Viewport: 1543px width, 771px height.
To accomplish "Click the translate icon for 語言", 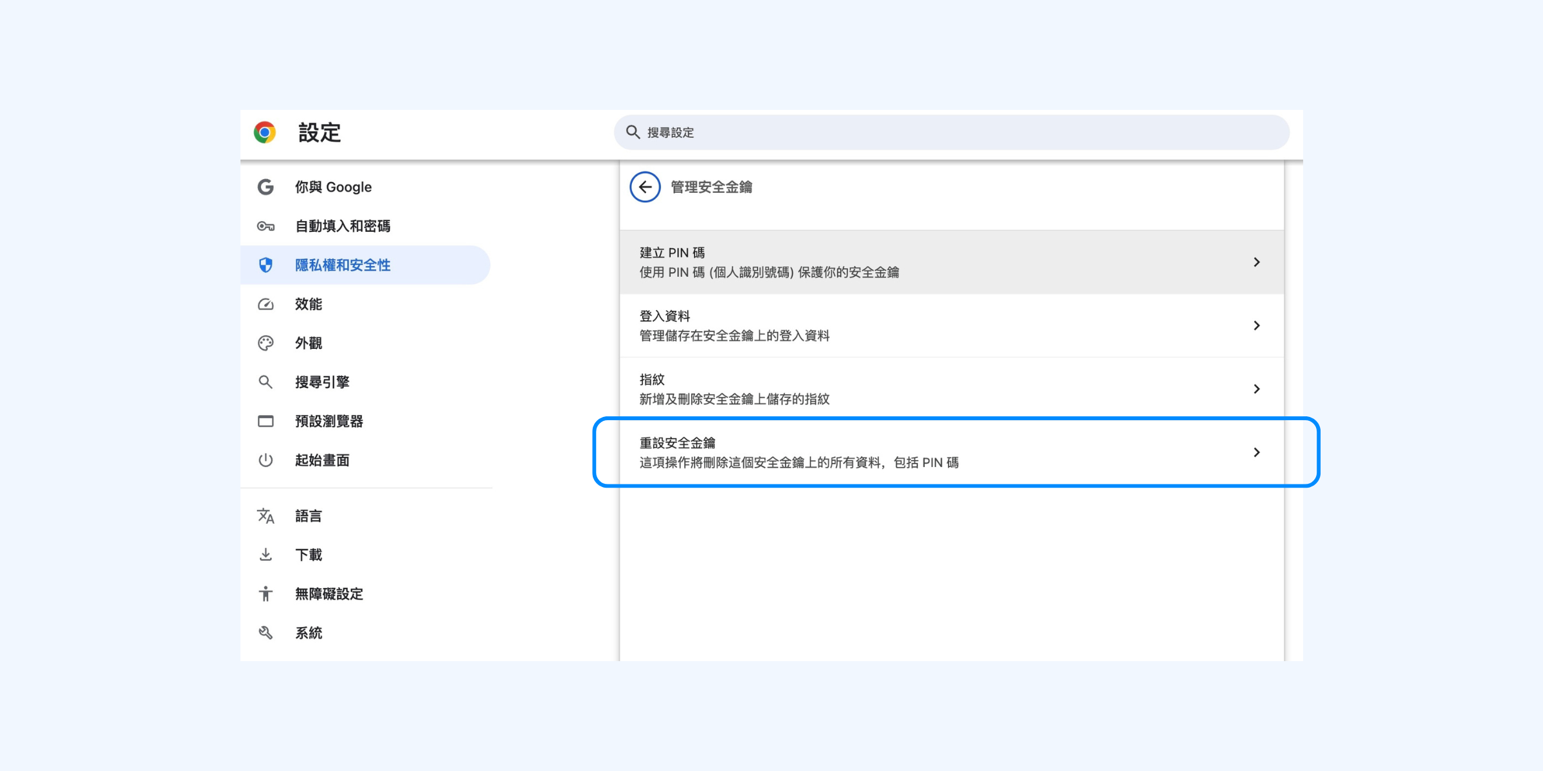I will click(266, 516).
